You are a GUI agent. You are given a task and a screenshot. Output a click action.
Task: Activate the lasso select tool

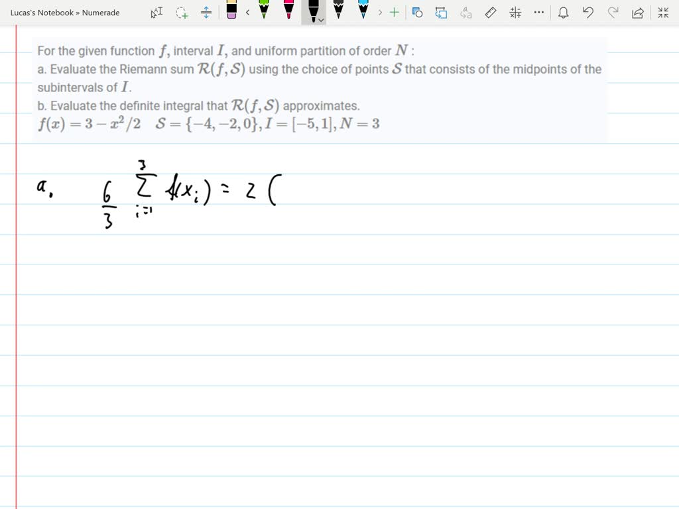(181, 13)
